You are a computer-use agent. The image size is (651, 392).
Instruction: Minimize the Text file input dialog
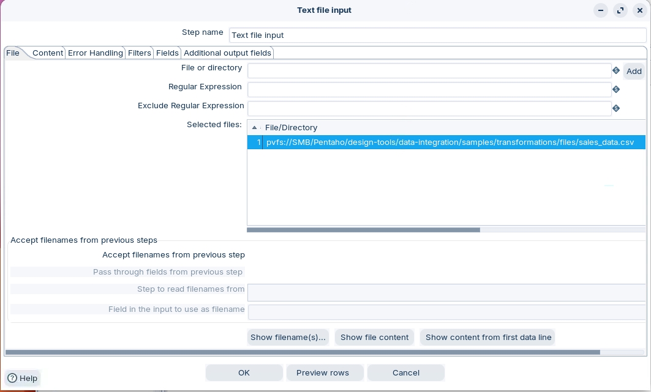click(x=601, y=10)
